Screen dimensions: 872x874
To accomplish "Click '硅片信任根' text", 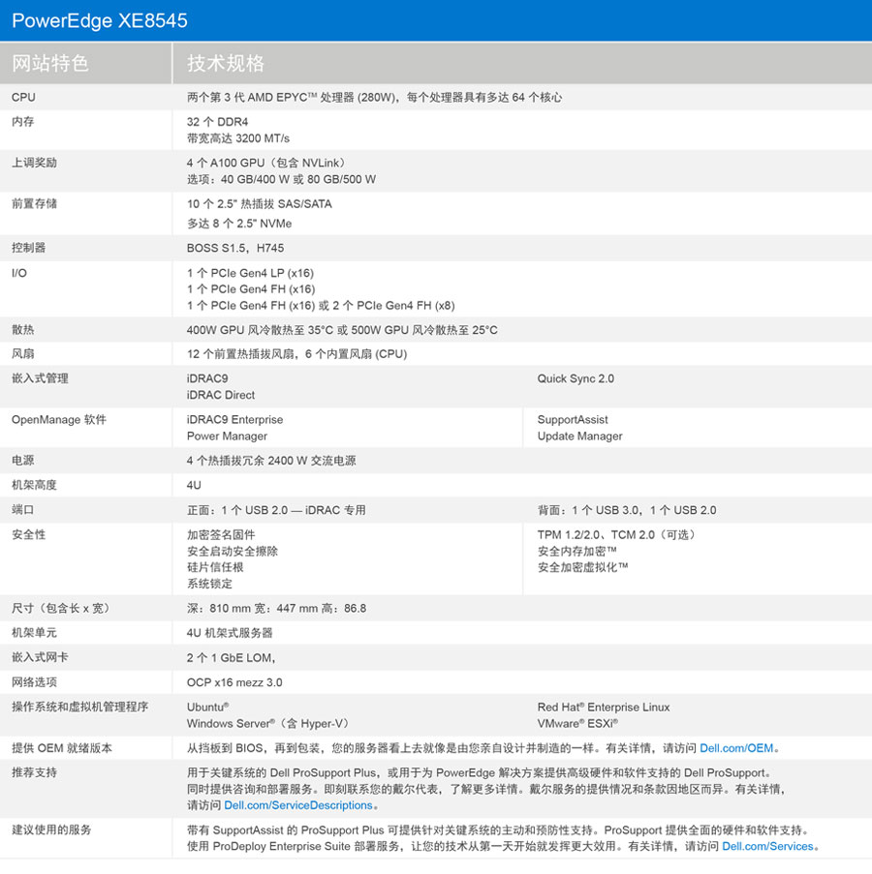I will click(215, 567).
